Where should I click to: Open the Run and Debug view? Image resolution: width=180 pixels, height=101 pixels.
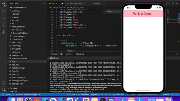pos(3,18)
